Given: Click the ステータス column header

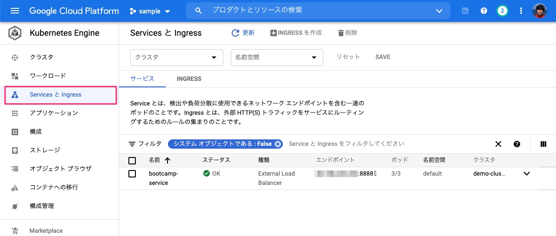Looking at the screenshot, I should coord(216,160).
